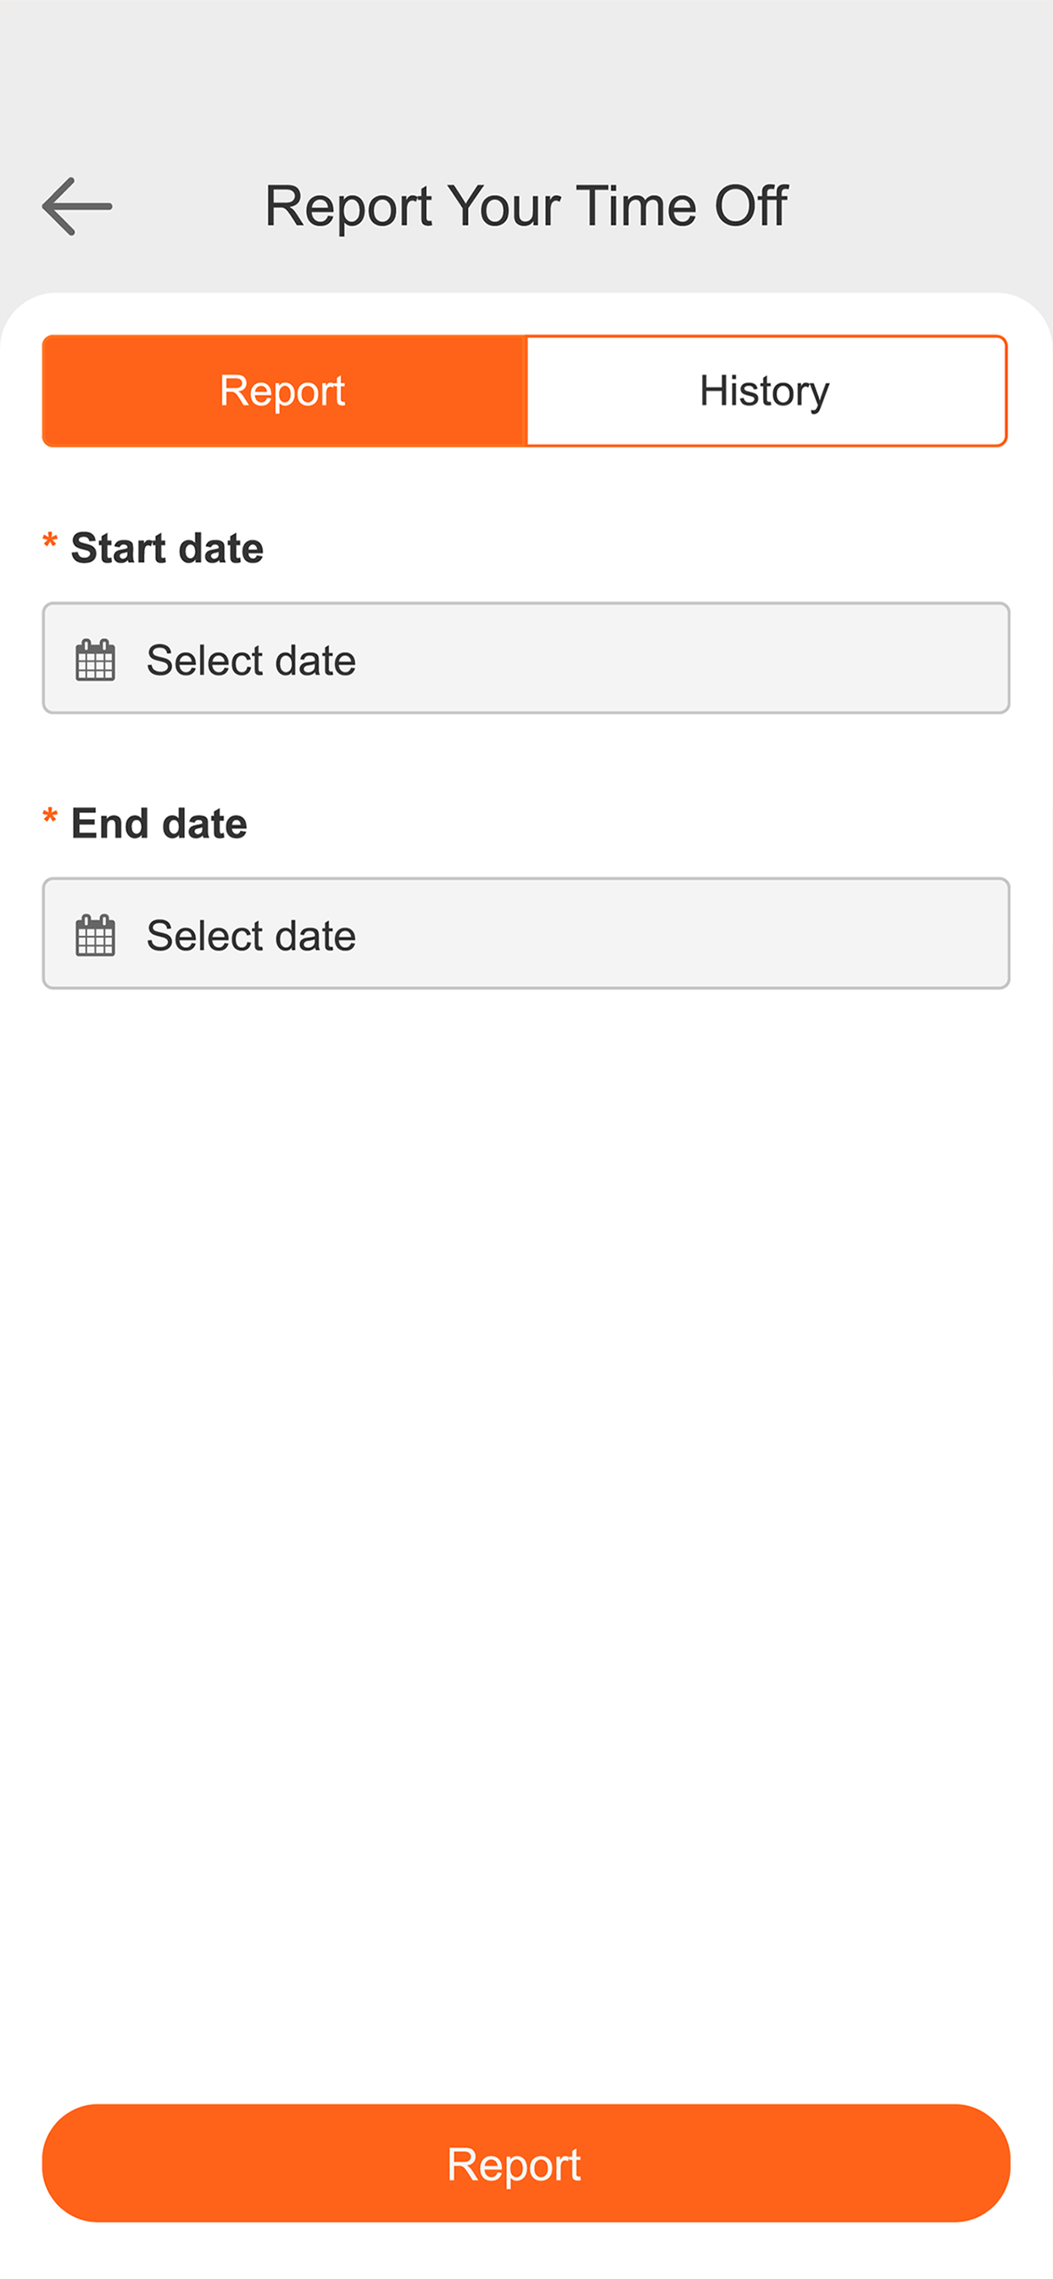Open the End date picker field
Image resolution: width=1053 pixels, height=2279 pixels.
(x=526, y=933)
